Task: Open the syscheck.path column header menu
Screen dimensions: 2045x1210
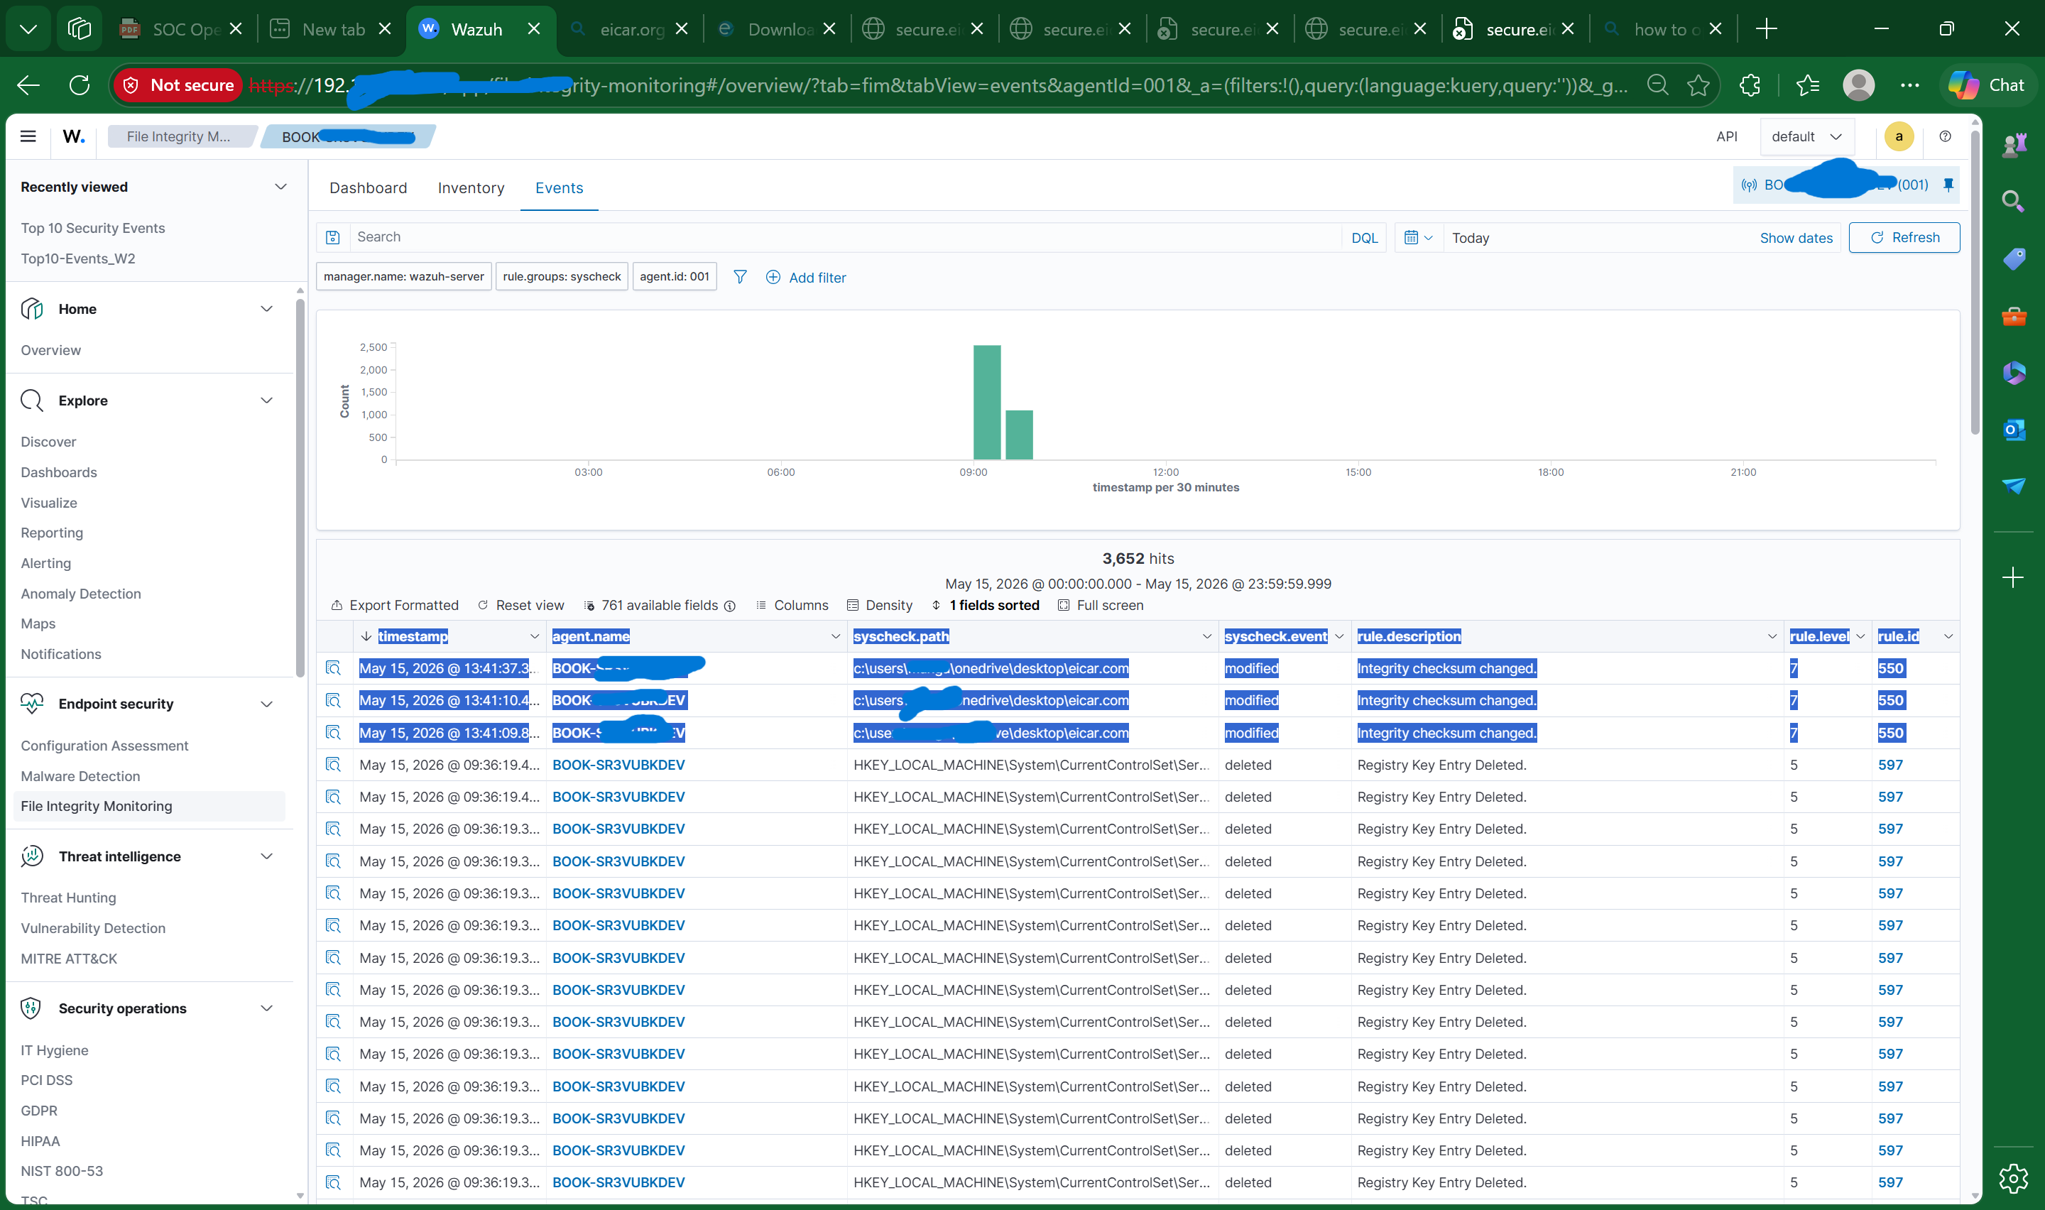Action: 1206,636
